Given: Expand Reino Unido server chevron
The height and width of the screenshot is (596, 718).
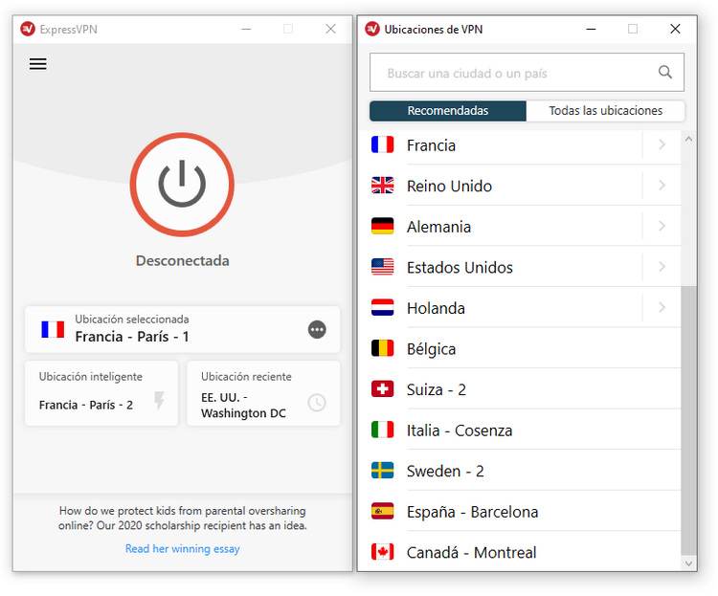Looking at the screenshot, I should coord(662,186).
